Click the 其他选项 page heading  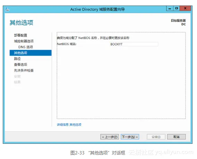(x=22, y=23)
